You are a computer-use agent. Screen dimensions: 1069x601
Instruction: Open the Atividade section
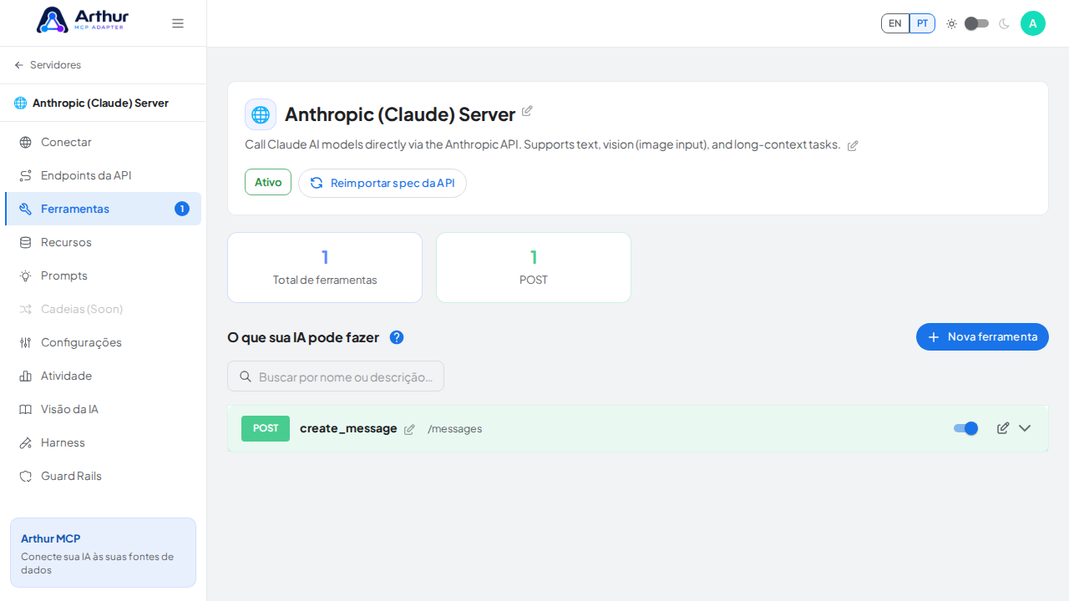[x=103, y=376]
